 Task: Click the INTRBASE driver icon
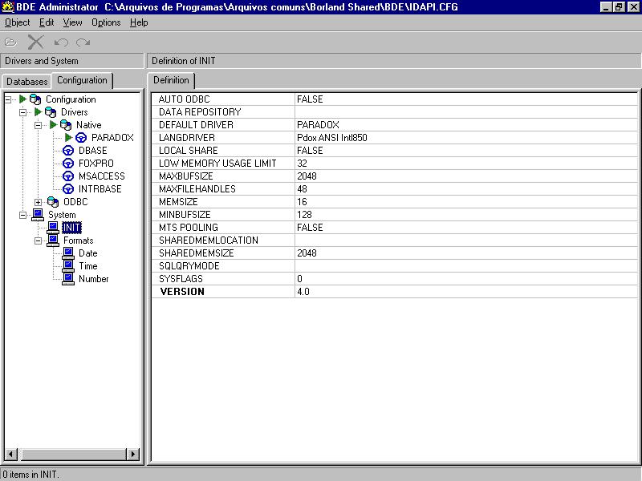tap(68, 189)
